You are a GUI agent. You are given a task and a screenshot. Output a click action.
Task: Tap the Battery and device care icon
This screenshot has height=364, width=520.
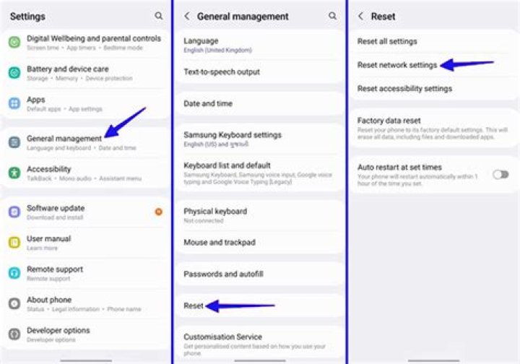tap(14, 73)
